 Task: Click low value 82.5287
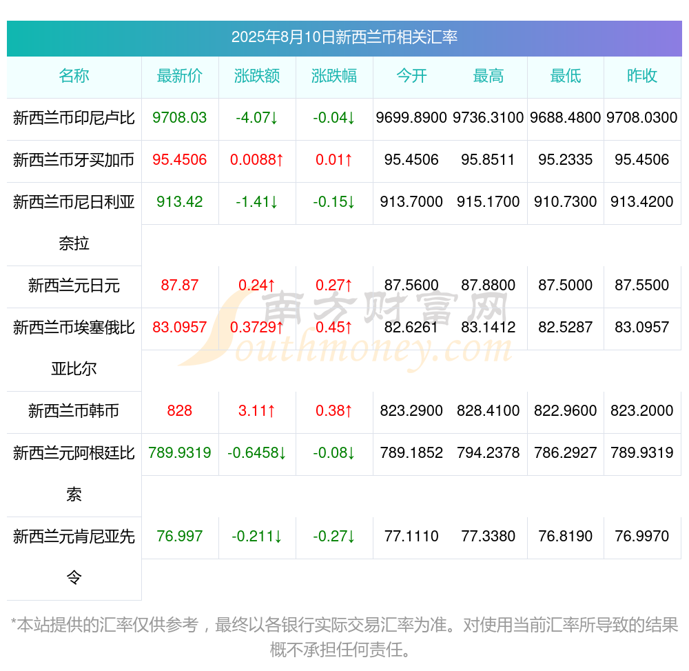(566, 327)
